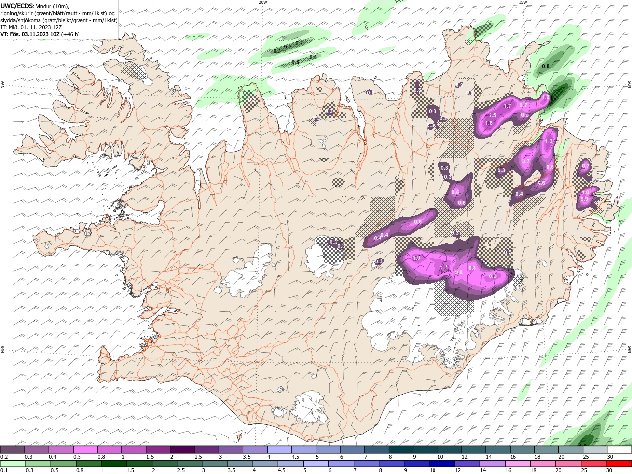This screenshot has height=474, width=632.
Task: Click the 'slydda/snjókoma (grátt/bleikt/grænt - mm/1klst)' line
Action: [x=59, y=20]
